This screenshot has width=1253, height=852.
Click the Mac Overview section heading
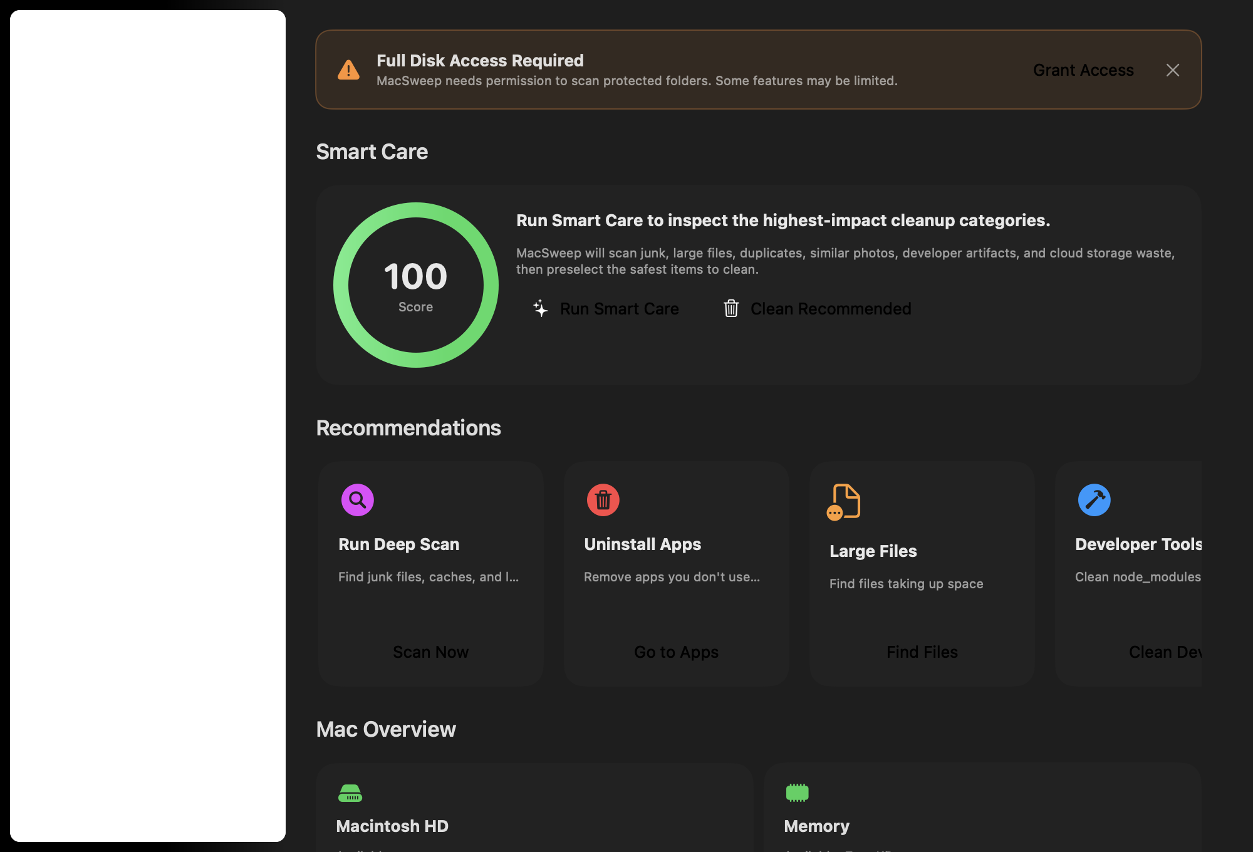(386, 729)
